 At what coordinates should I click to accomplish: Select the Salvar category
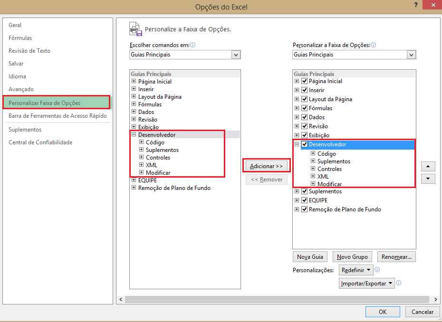coord(16,64)
